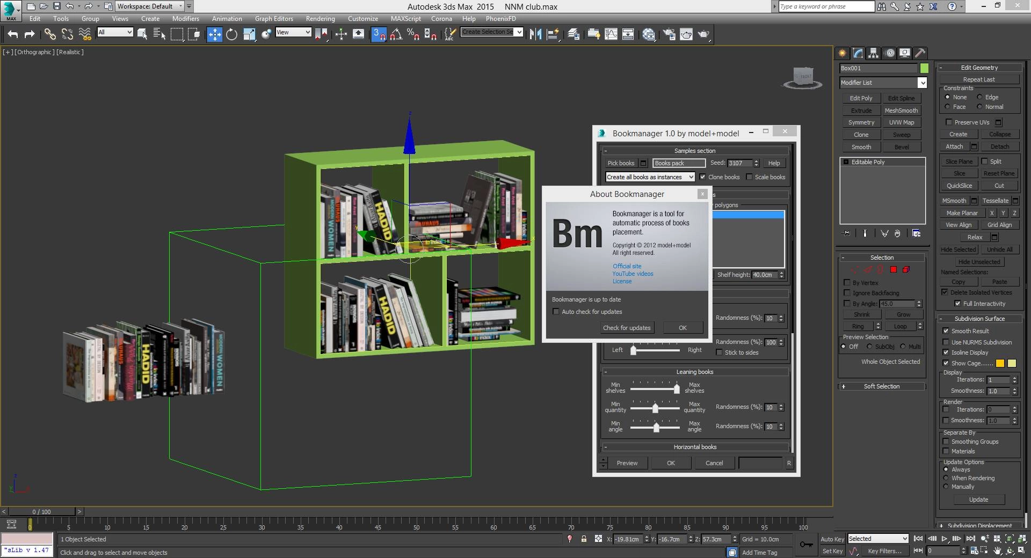Click the Mirror tool icon
Screen dimensions: 1031x558
[x=535, y=34]
